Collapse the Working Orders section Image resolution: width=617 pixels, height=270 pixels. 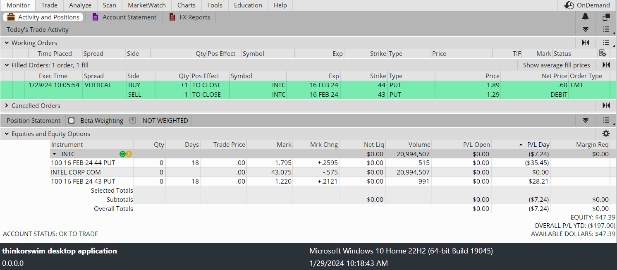7,43
